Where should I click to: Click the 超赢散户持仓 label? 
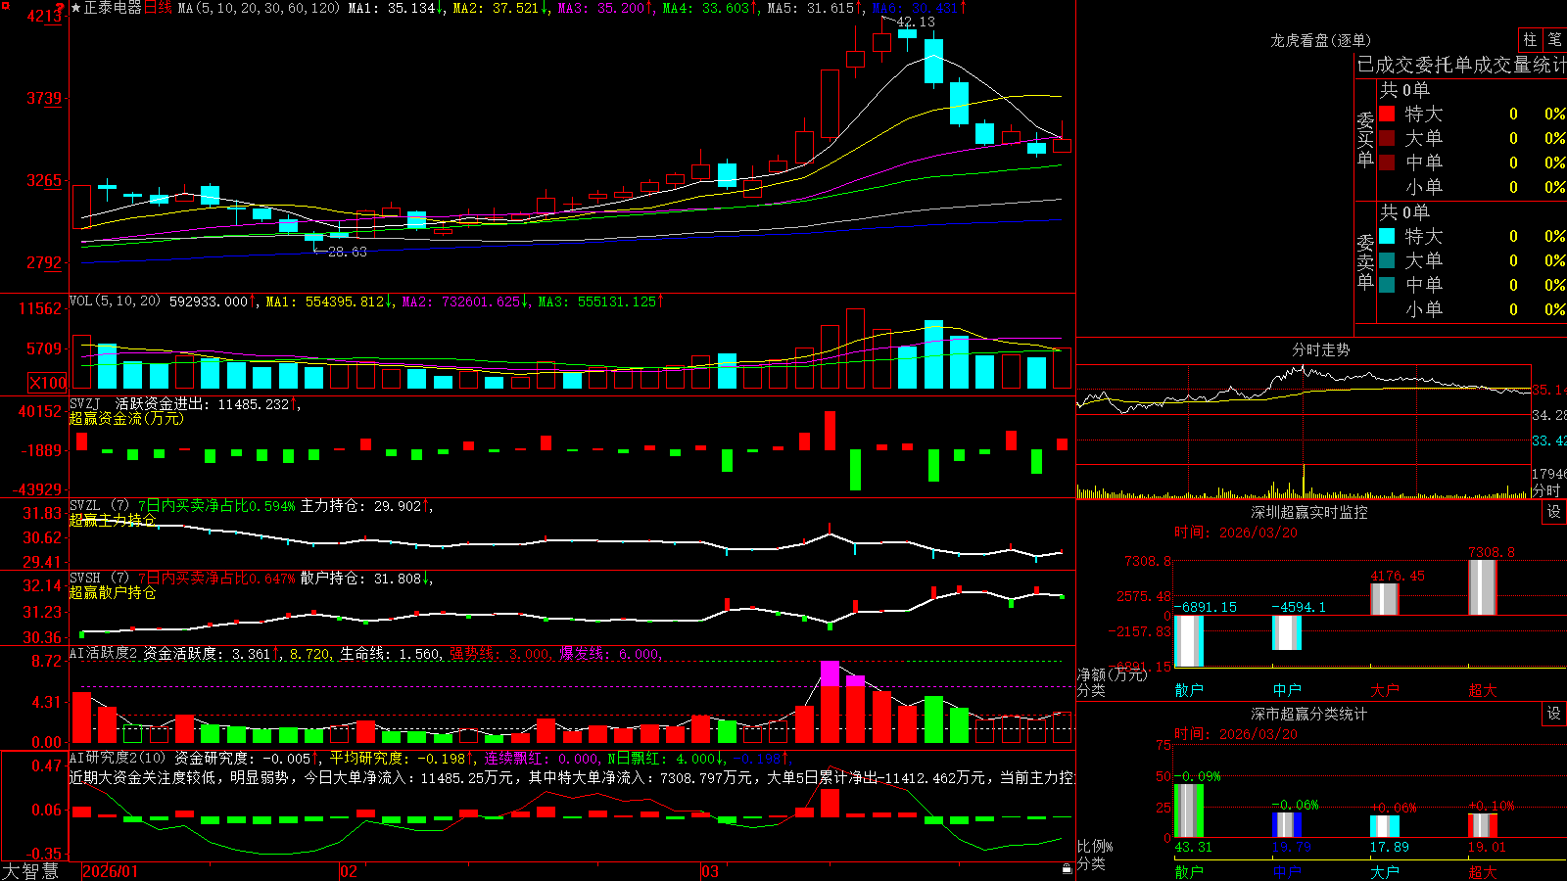click(112, 592)
